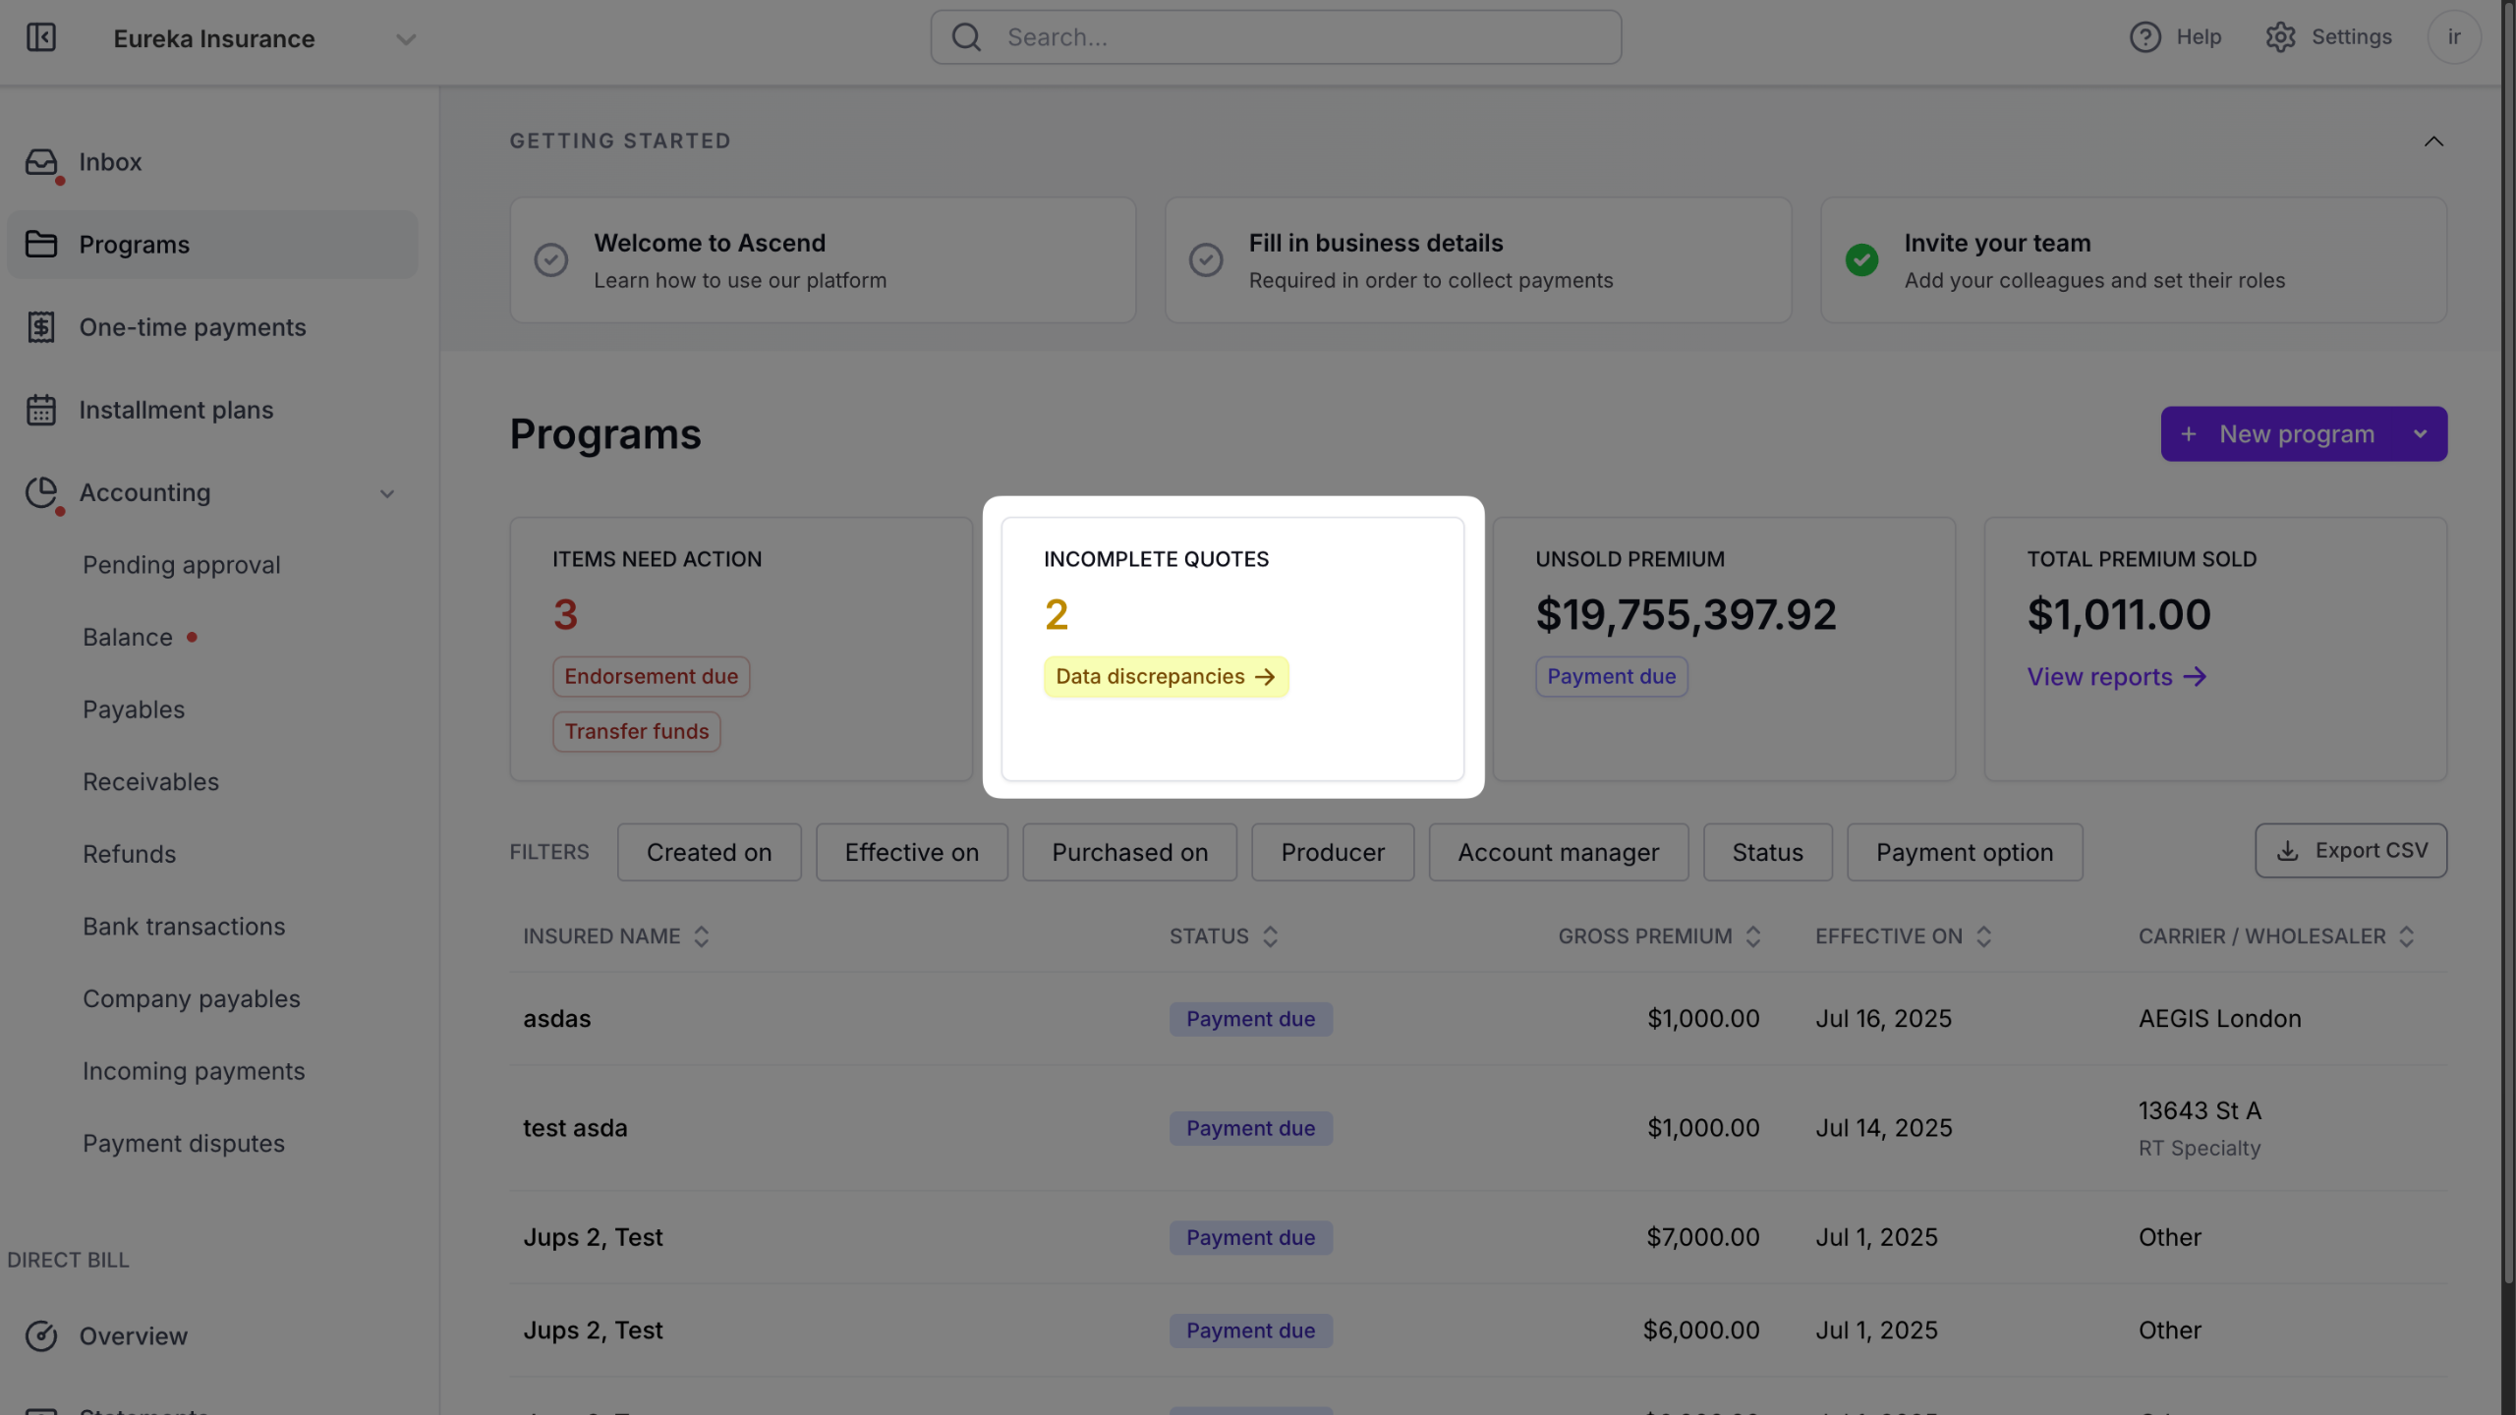Click the View reports link
The image size is (2516, 1415).
point(2117,677)
